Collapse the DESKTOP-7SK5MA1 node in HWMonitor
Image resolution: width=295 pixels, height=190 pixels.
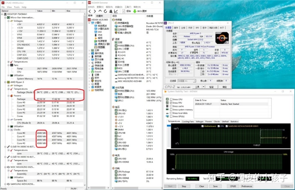tap(2, 14)
